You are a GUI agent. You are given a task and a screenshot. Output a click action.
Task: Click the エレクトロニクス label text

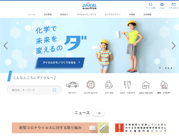point(91,93)
